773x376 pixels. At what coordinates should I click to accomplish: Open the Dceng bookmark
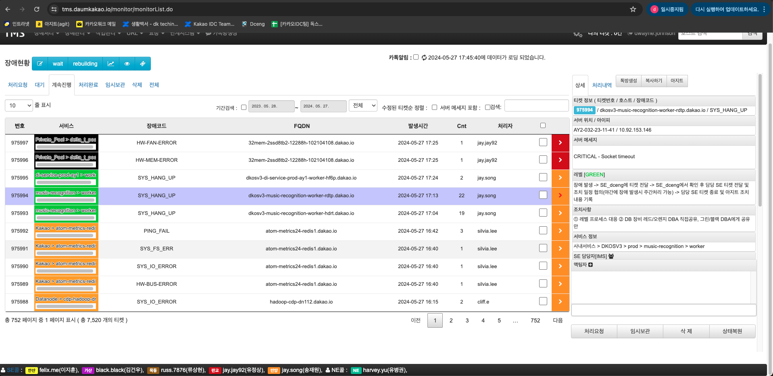click(253, 24)
